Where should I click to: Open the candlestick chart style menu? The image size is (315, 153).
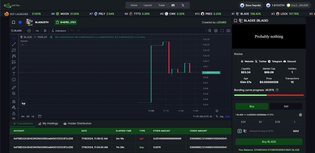click(x=45, y=31)
